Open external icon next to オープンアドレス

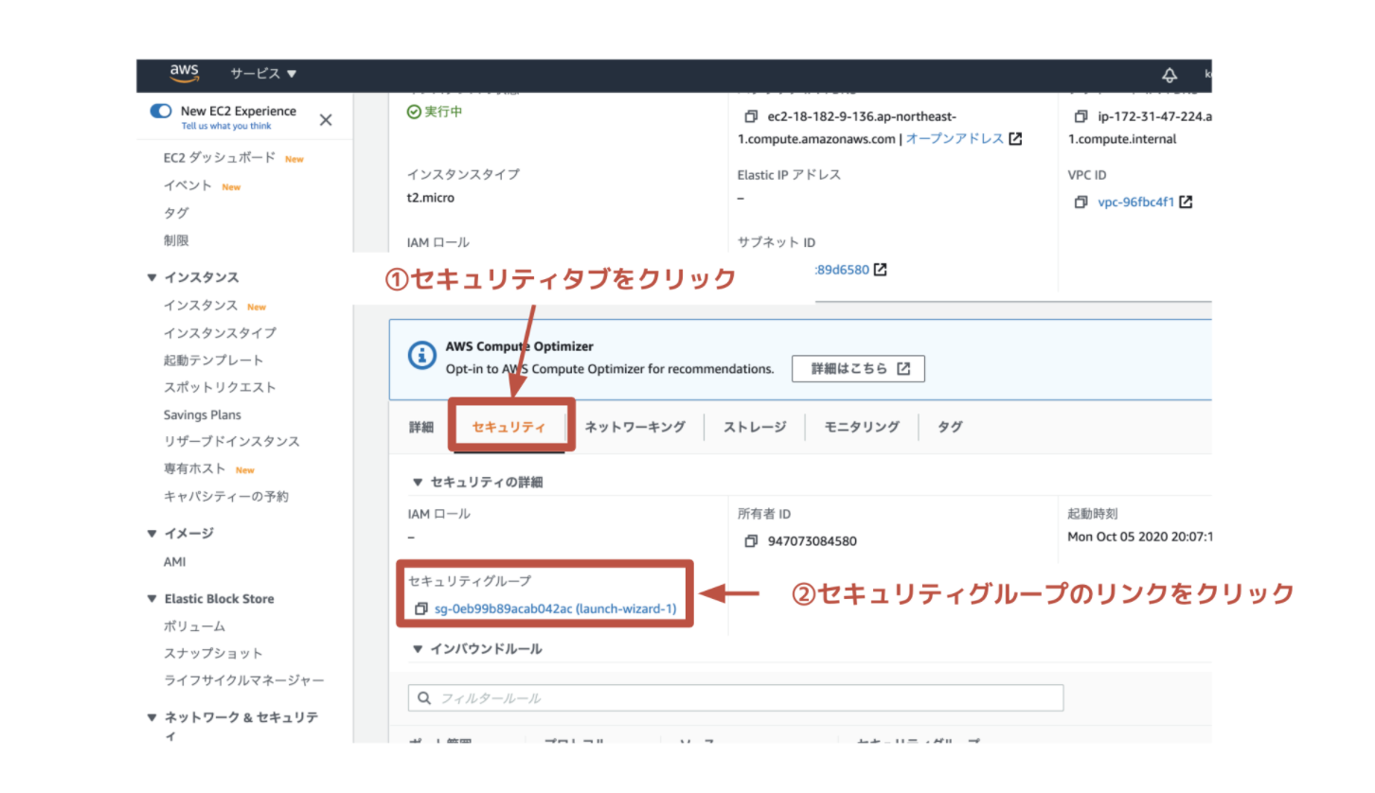click(1015, 139)
